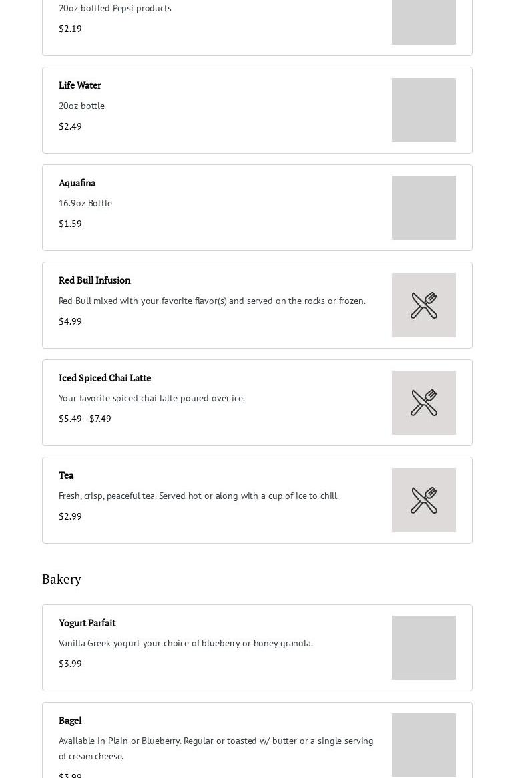Click the Bagel item name

(70, 721)
